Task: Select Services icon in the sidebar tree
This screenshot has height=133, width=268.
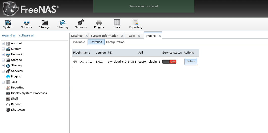Action: click(8, 71)
